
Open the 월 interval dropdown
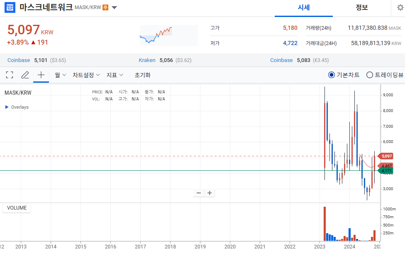point(61,75)
